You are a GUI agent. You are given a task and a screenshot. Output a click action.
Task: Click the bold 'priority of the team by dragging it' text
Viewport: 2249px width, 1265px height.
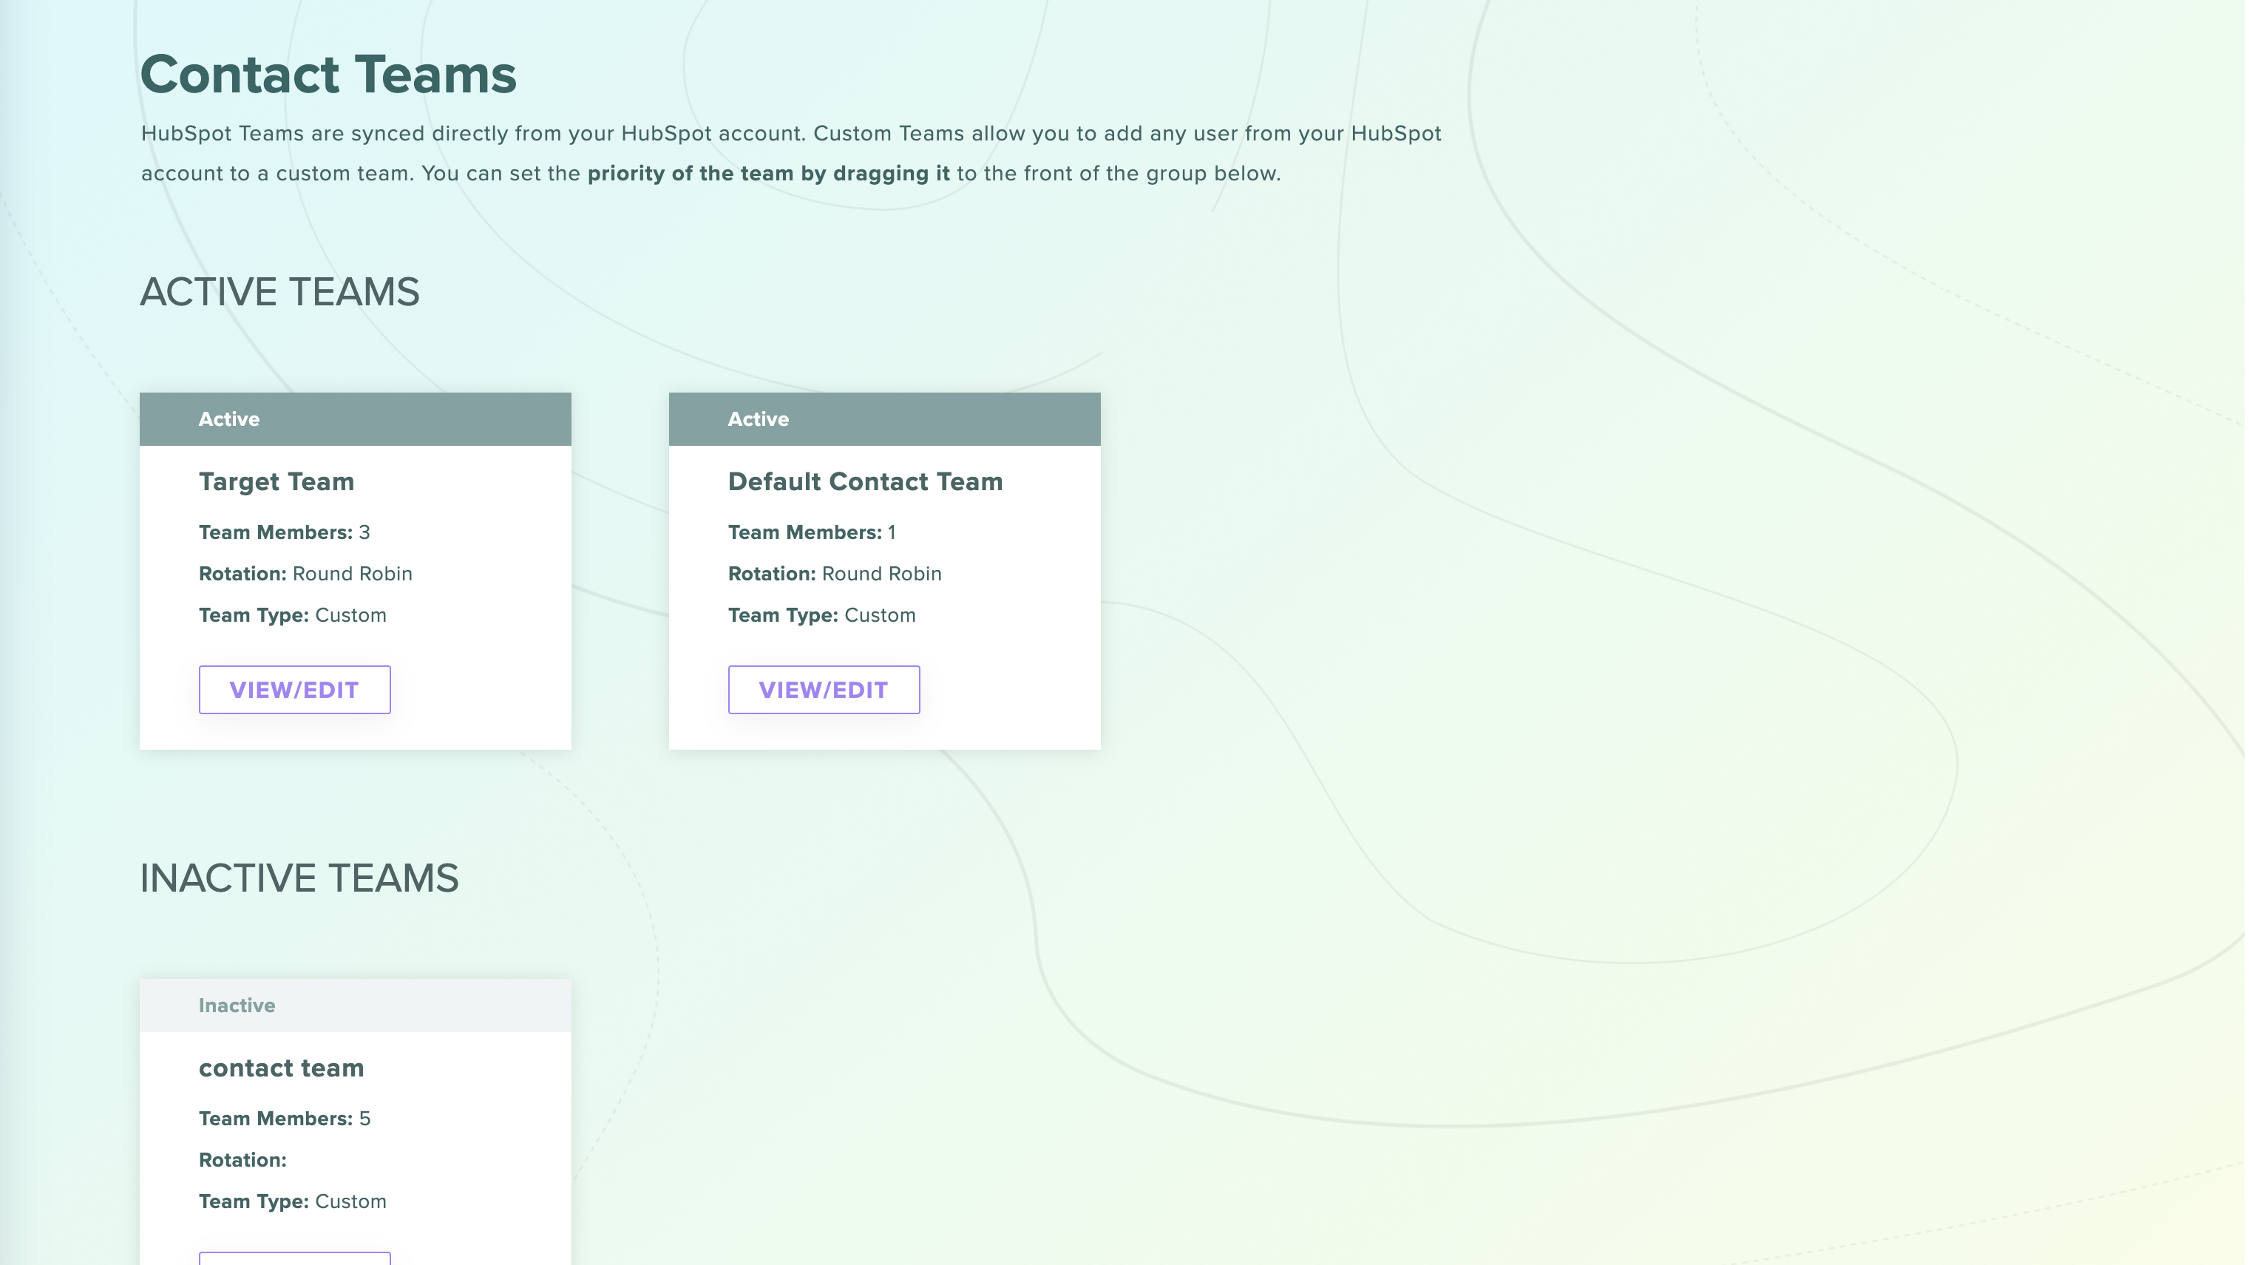(767, 174)
